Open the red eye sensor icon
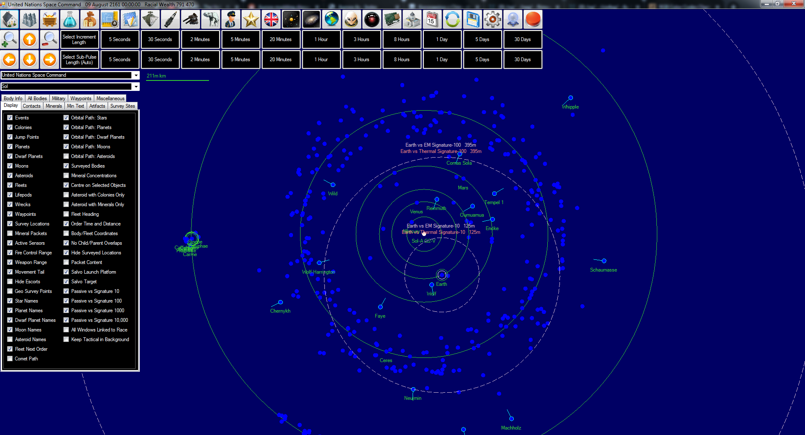The height and width of the screenshot is (435, 805). coord(372,19)
